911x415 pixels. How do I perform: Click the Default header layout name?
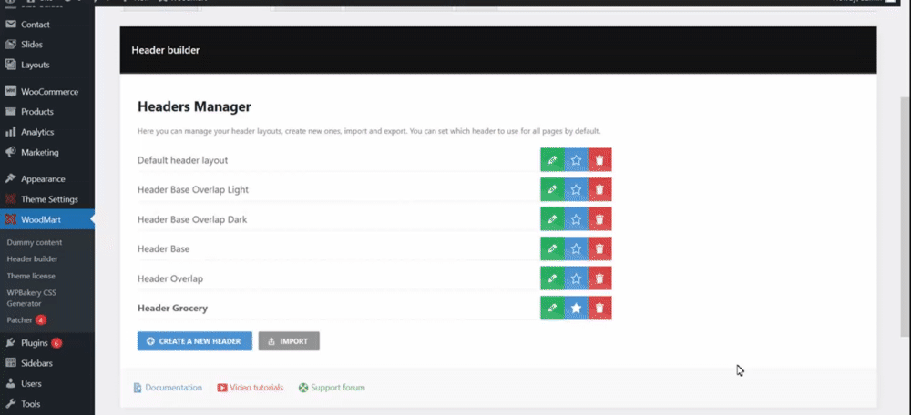click(x=182, y=160)
